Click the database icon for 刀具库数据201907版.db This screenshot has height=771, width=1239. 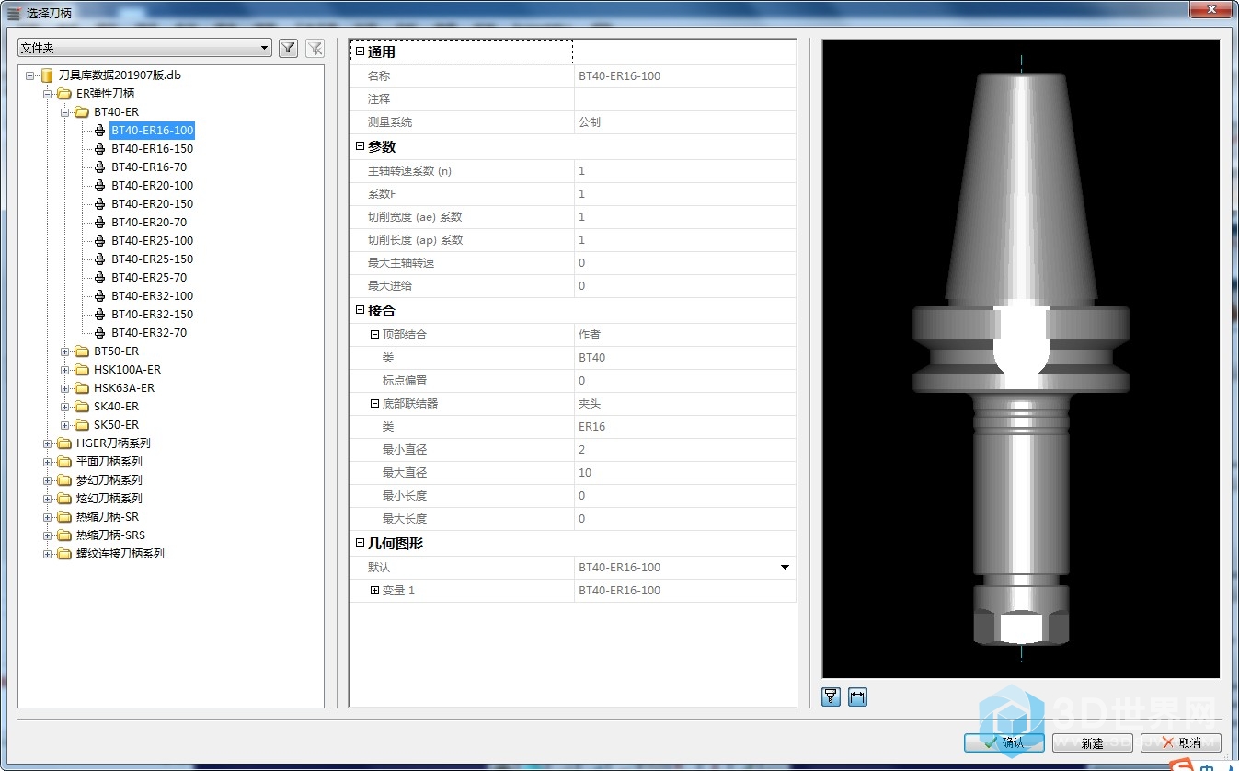click(x=47, y=75)
